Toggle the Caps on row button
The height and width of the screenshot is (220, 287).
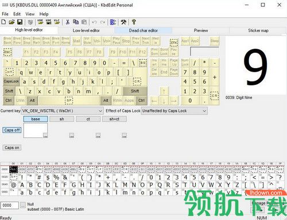pos(12,148)
